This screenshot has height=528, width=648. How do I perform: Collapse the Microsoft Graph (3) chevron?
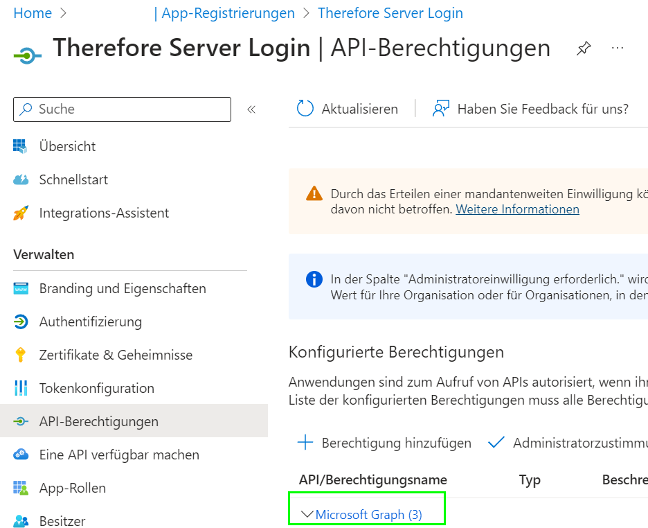[x=307, y=514]
